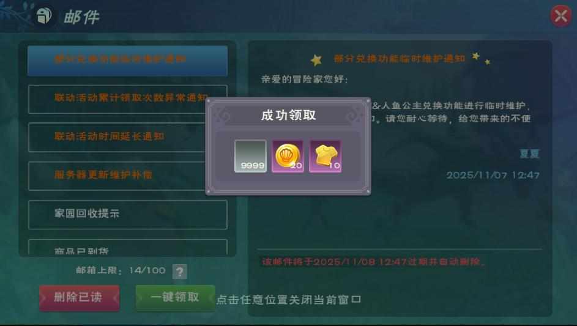Click the red 删除已读 button
This screenshot has width=577, height=326.
(x=80, y=298)
